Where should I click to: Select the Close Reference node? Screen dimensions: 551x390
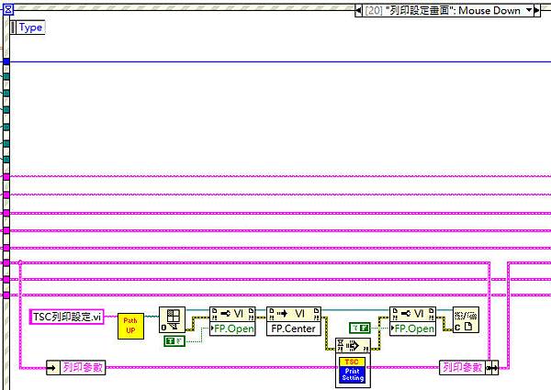pos(466,319)
